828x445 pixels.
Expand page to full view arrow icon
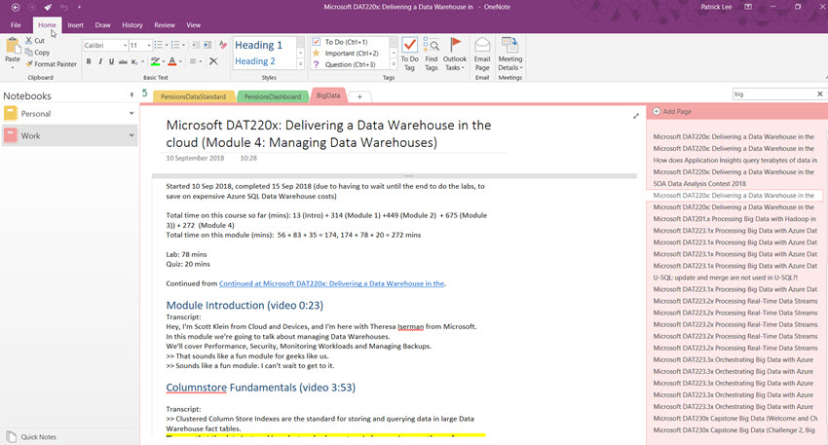(636, 116)
